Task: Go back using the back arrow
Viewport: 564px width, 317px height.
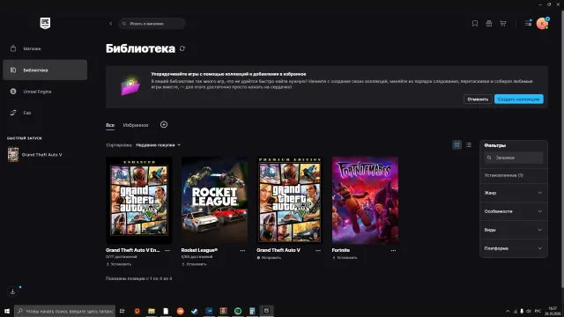Action: click(110, 24)
